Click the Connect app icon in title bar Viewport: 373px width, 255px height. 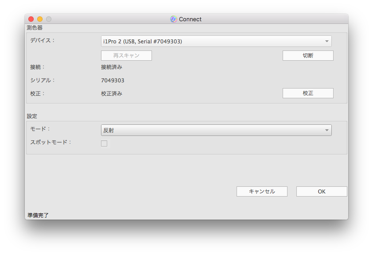174,19
